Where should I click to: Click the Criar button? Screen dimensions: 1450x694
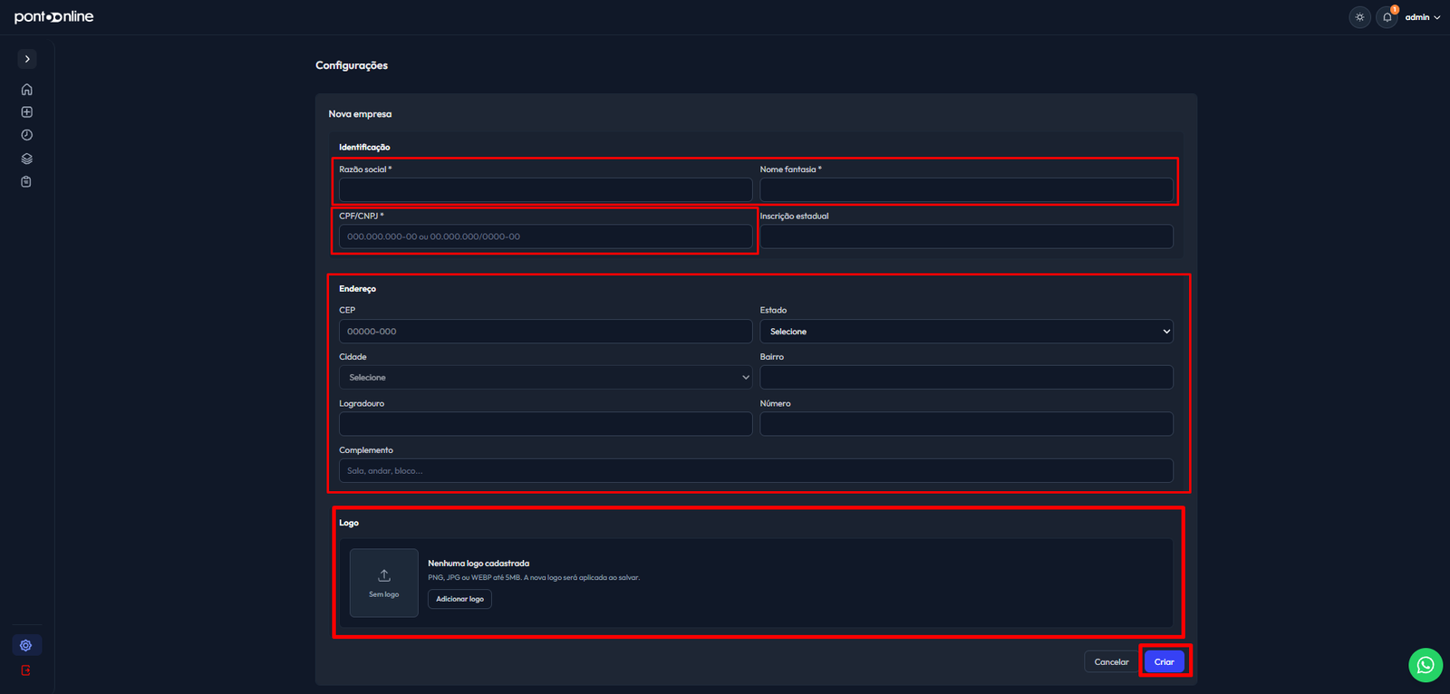tap(1165, 662)
